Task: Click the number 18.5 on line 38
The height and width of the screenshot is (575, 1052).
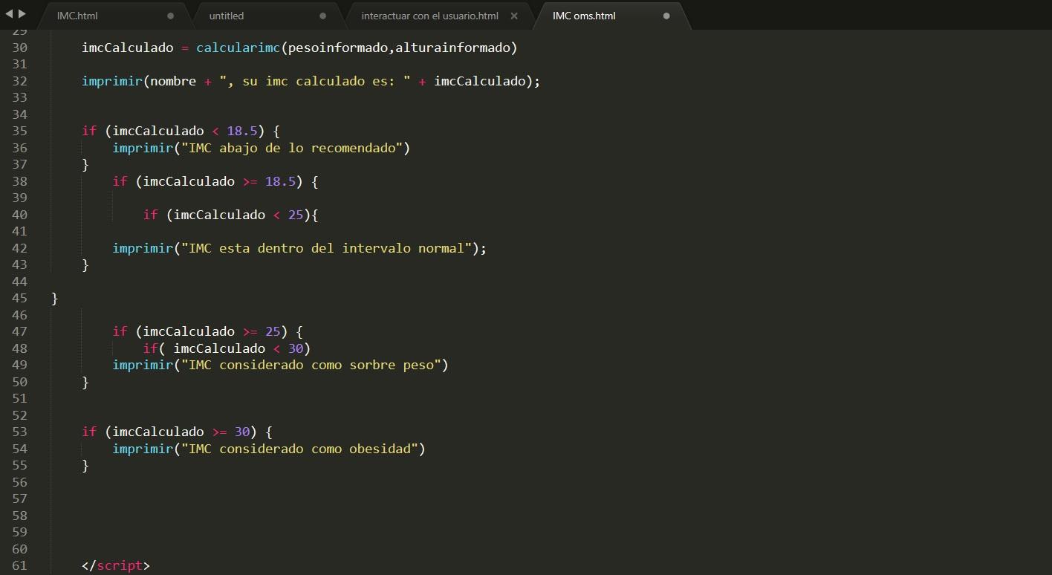Action: pos(281,181)
